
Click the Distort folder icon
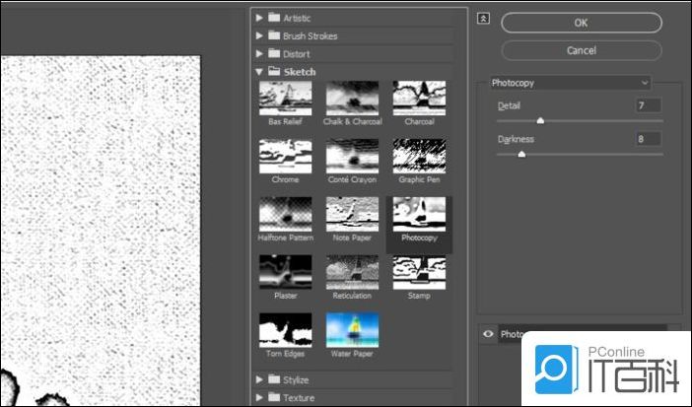click(x=274, y=53)
